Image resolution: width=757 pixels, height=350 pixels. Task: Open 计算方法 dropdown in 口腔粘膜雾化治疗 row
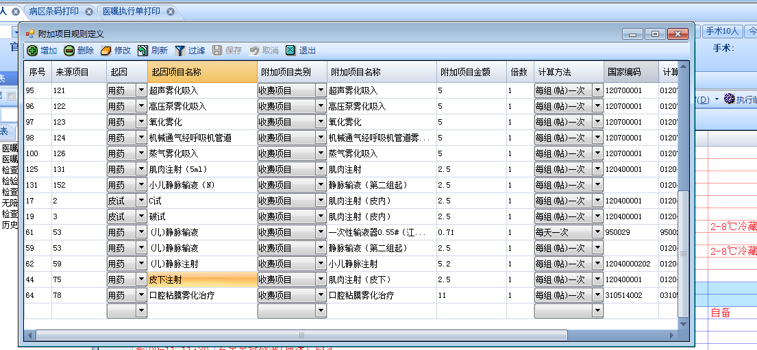[x=597, y=295]
